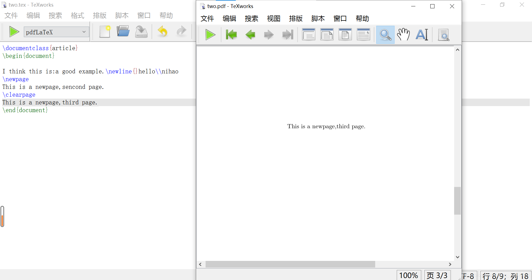The height and width of the screenshot is (280, 532).
Task: Click the horizontal scrollbar thumb in PDF viewer
Action: pos(290,264)
